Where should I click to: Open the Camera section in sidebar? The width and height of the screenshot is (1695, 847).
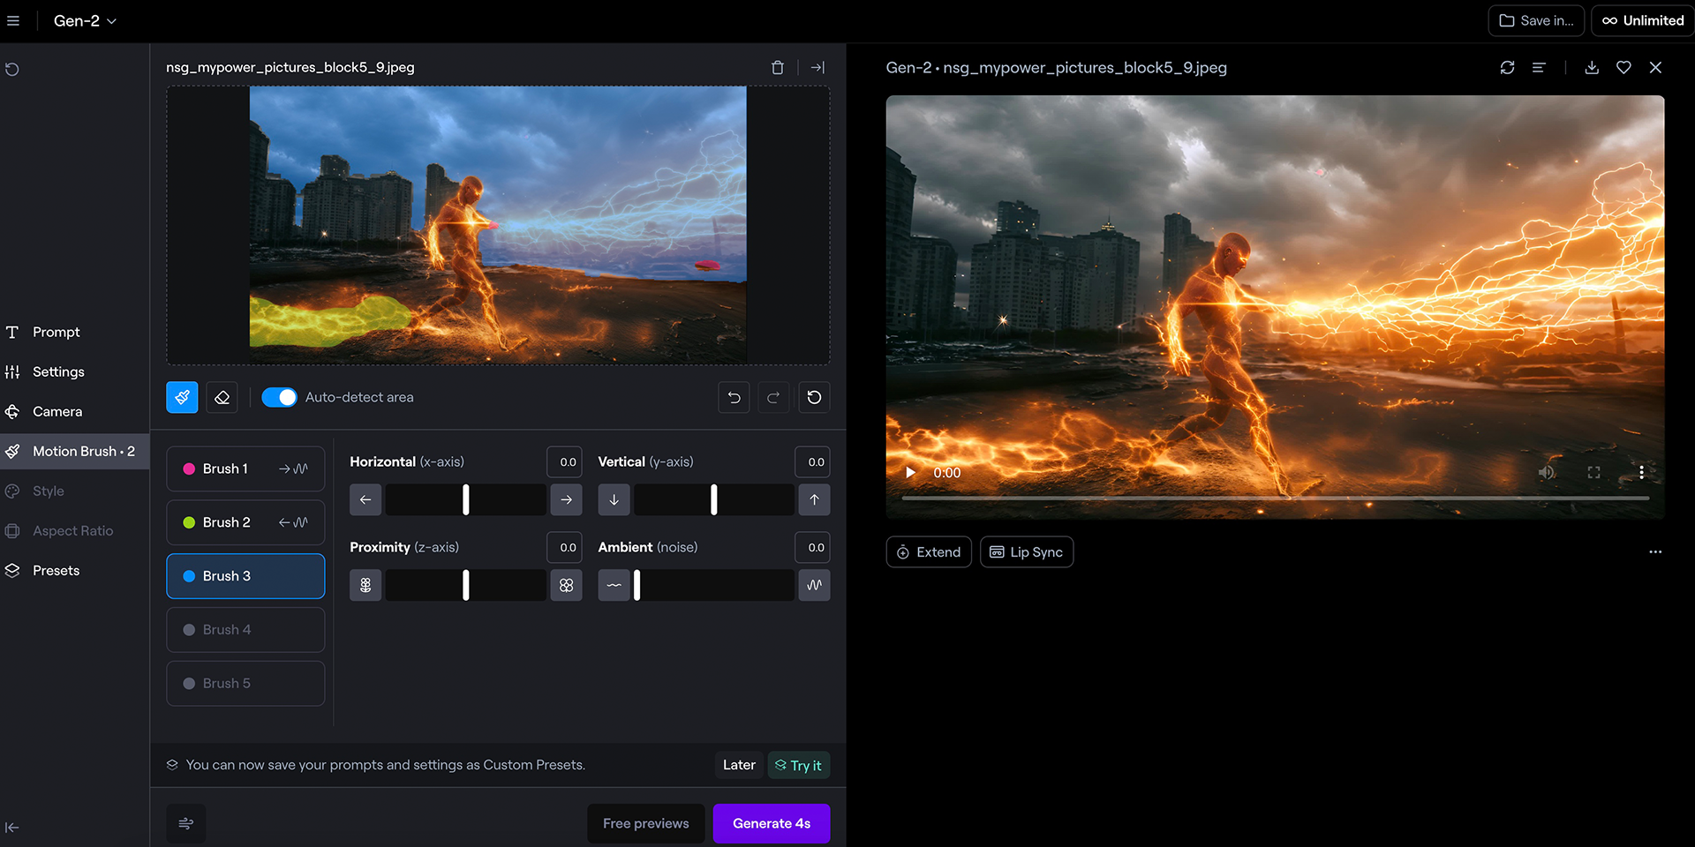pyautogui.click(x=57, y=411)
